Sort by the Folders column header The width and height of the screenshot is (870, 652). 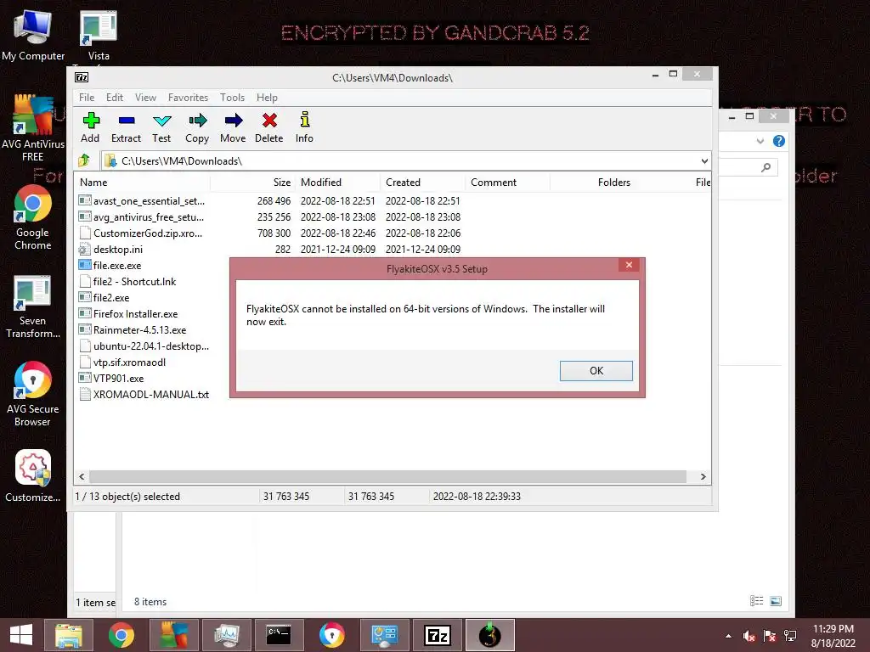(x=592, y=183)
